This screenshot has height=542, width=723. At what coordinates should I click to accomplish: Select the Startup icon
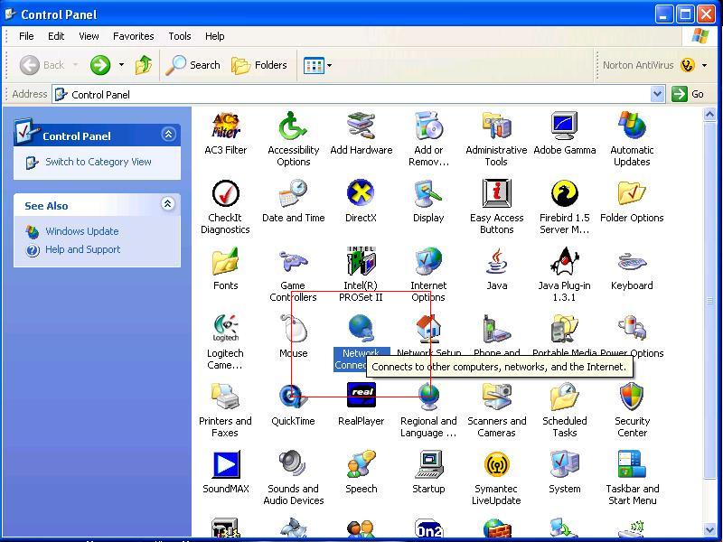[428, 464]
